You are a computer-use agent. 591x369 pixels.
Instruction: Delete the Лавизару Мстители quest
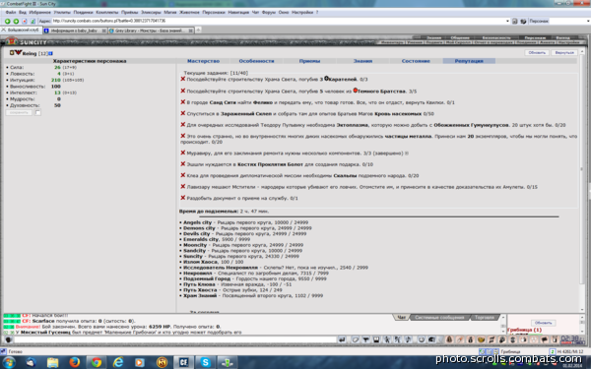183,186
